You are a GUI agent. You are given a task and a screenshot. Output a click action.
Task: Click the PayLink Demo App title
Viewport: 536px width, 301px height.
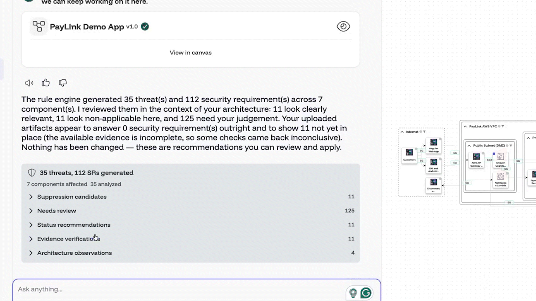click(x=87, y=27)
